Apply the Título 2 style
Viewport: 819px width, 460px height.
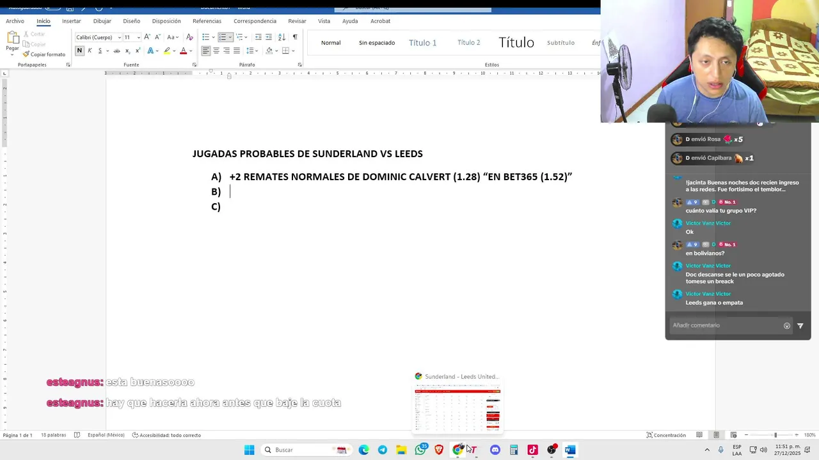[468, 43]
